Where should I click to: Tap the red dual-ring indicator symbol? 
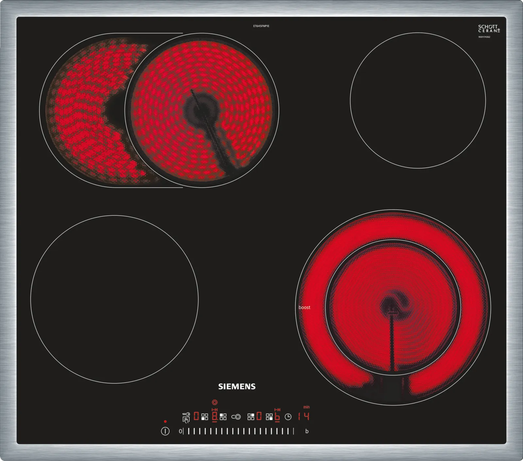(x=214, y=402)
